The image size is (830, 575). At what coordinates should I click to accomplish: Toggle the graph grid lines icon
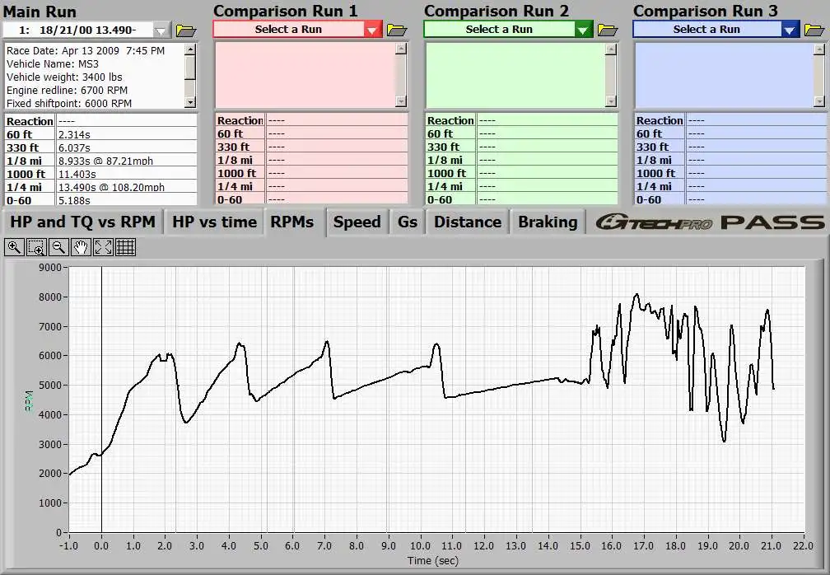pyautogui.click(x=125, y=247)
